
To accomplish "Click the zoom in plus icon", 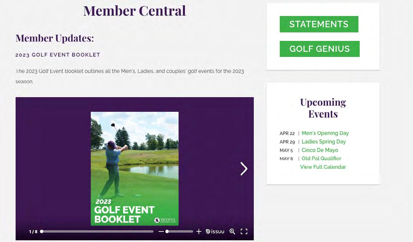I will tap(199, 231).
